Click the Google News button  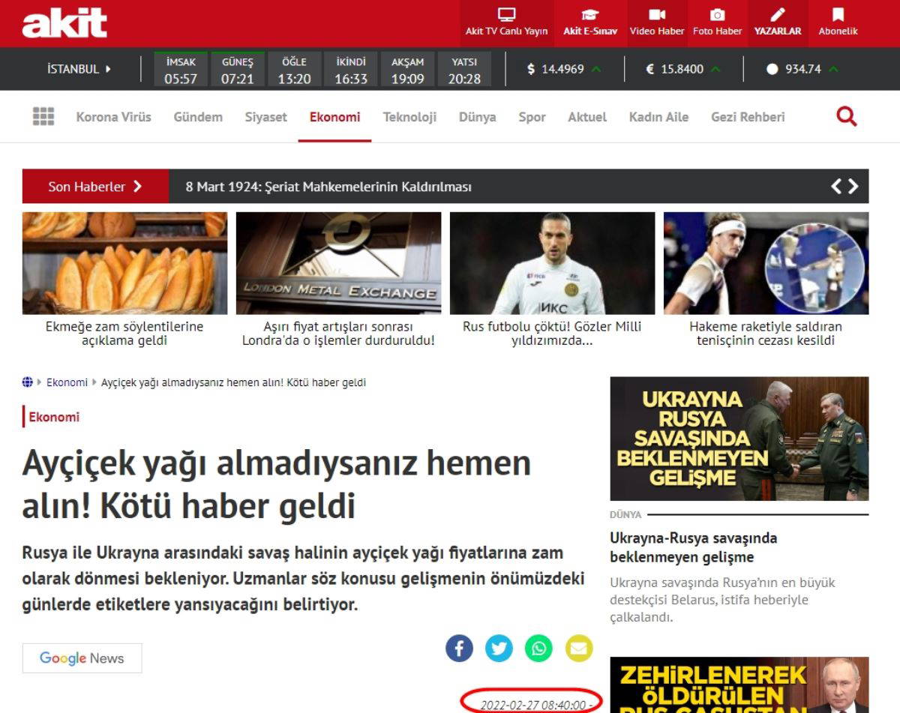coord(82,658)
